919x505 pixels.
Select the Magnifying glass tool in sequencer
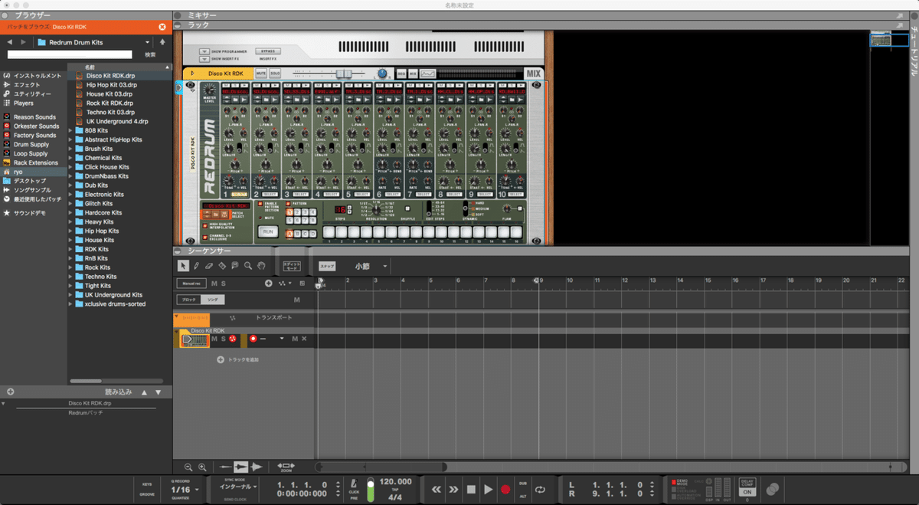(x=247, y=266)
